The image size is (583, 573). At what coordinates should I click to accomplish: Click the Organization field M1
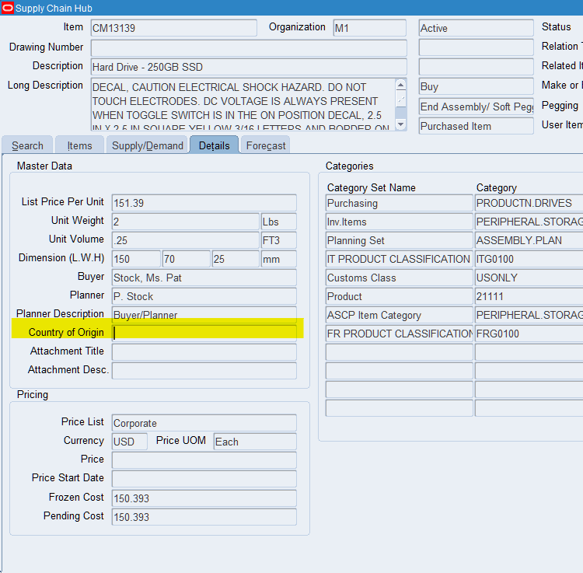369,28
